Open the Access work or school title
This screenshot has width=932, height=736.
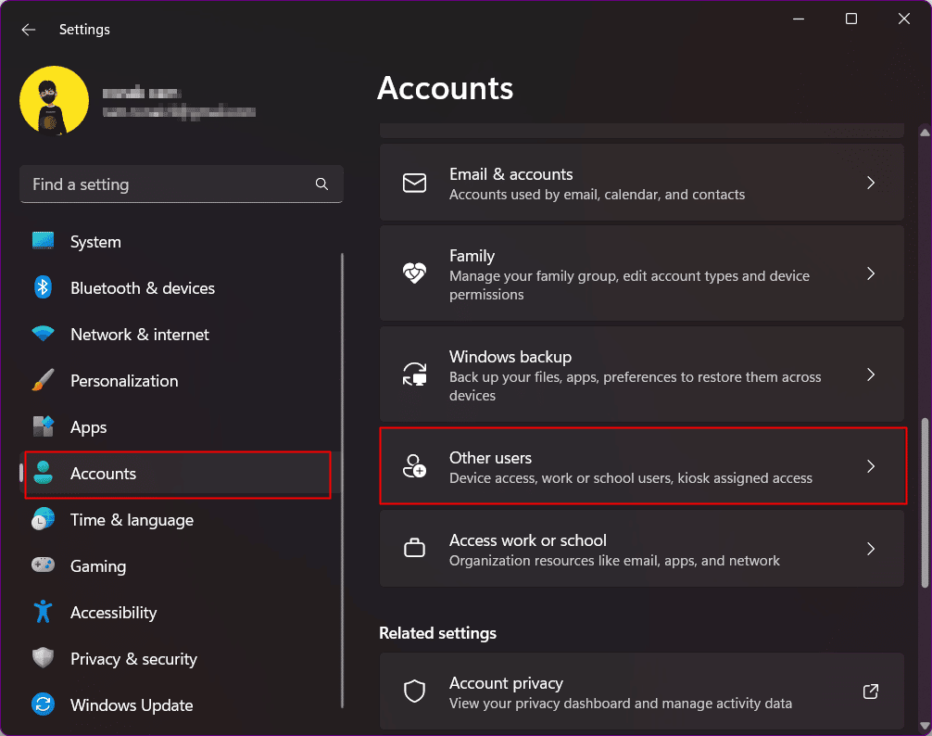point(528,540)
